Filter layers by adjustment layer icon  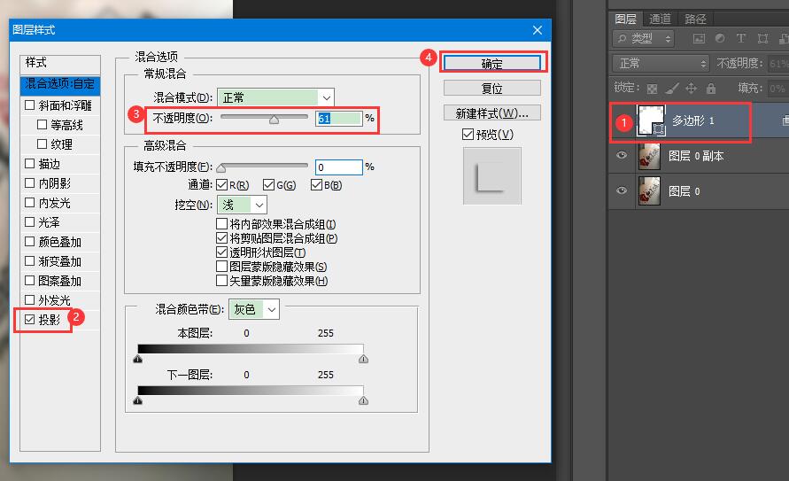(720, 38)
